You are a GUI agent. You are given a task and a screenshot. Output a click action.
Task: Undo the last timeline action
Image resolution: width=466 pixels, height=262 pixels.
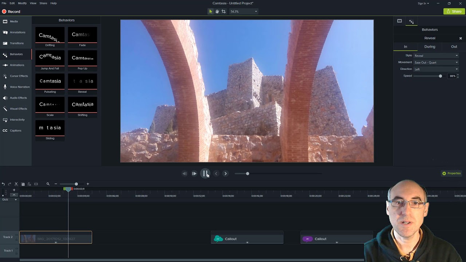[x=3, y=184]
